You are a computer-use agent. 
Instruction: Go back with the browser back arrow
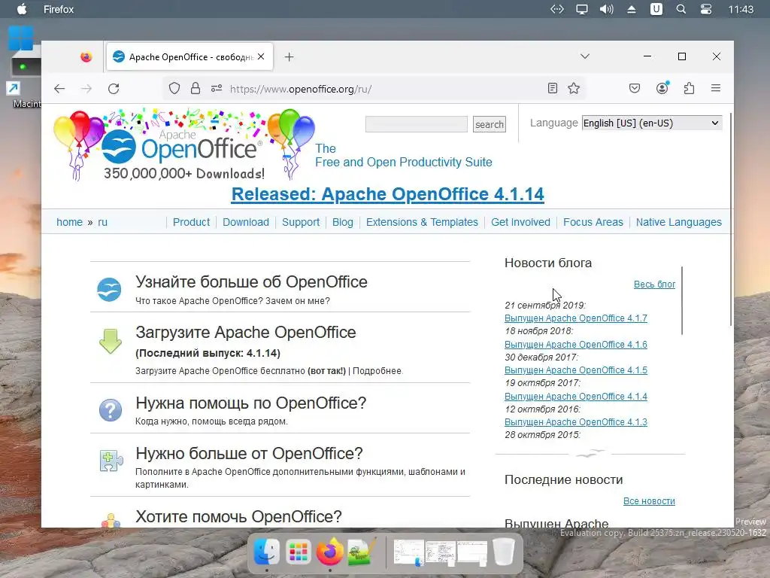point(59,89)
